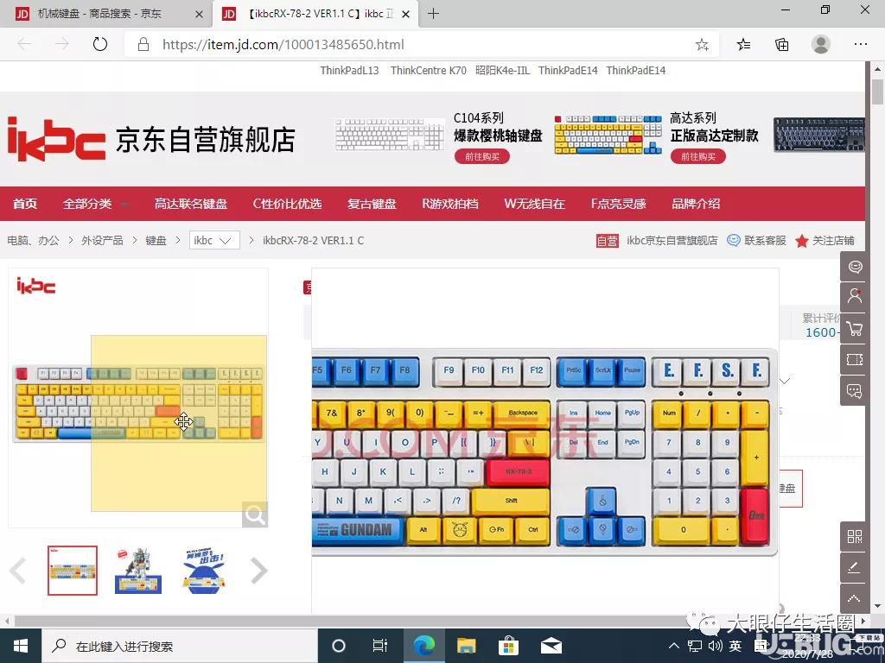The image size is (885, 663).
Task: Click 电脑、办公 breadcrumb link
Action: click(x=34, y=240)
